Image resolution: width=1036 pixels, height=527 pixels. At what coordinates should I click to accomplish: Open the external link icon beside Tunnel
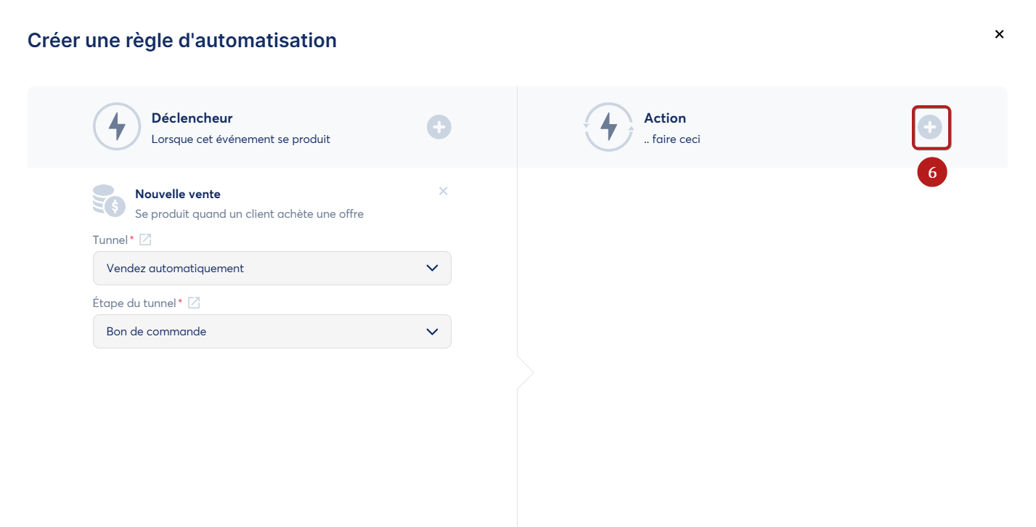(x=145, y=240)
